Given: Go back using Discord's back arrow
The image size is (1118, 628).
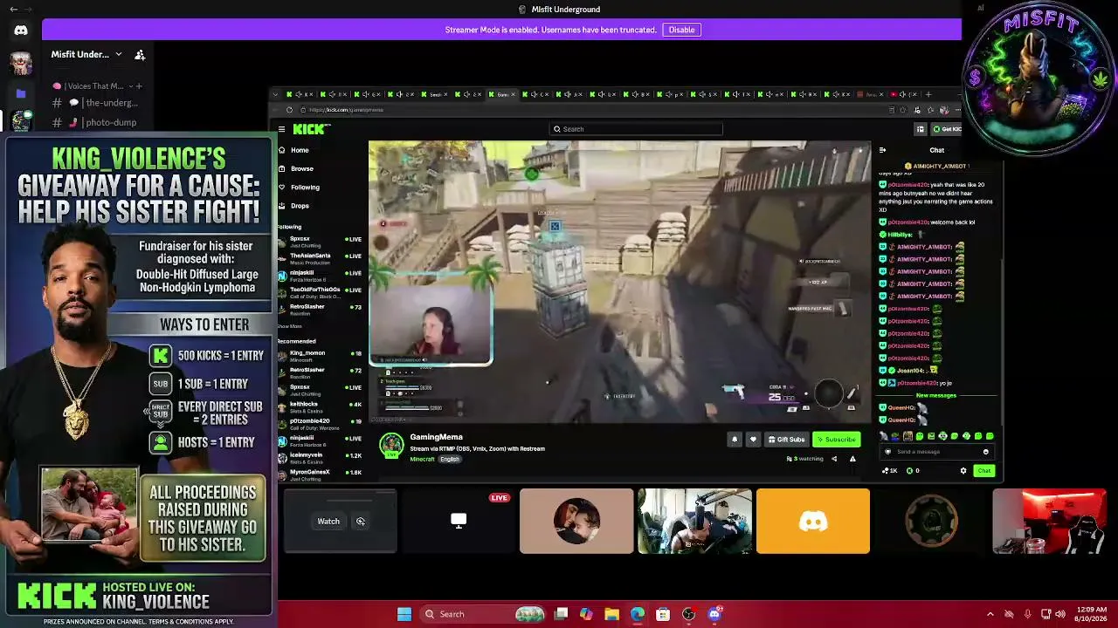Looking at the screenshot, I should [13, 10].
